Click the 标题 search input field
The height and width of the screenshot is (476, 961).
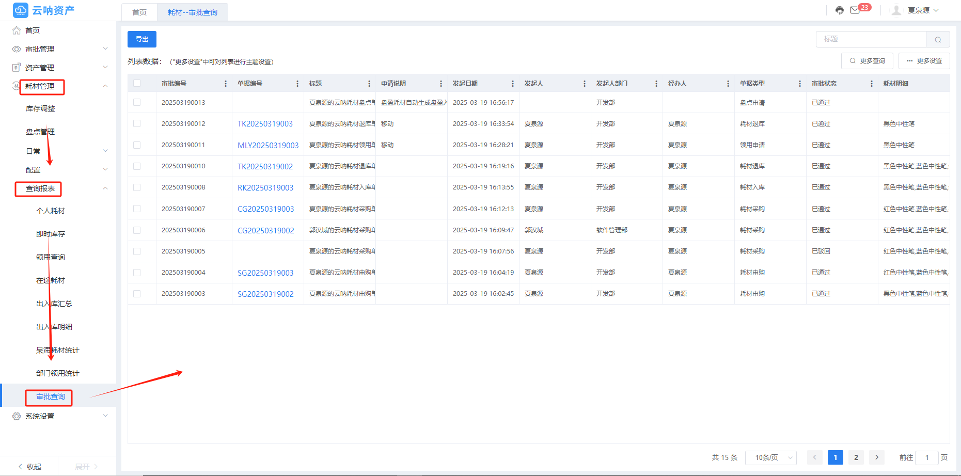871,39
